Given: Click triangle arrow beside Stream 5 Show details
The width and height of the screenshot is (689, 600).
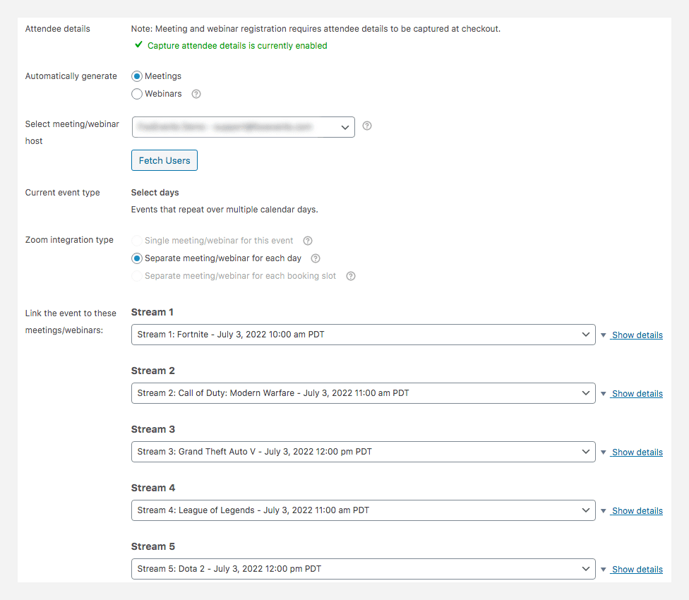Looking at the screenshot, I should click(603, 570).
